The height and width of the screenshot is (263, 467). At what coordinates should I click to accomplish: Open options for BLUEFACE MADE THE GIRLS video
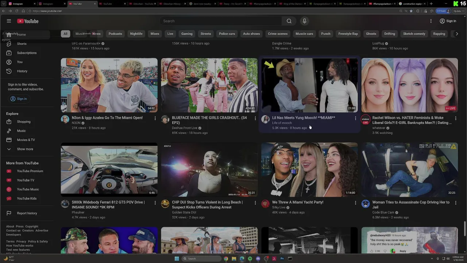pos(255,118)
